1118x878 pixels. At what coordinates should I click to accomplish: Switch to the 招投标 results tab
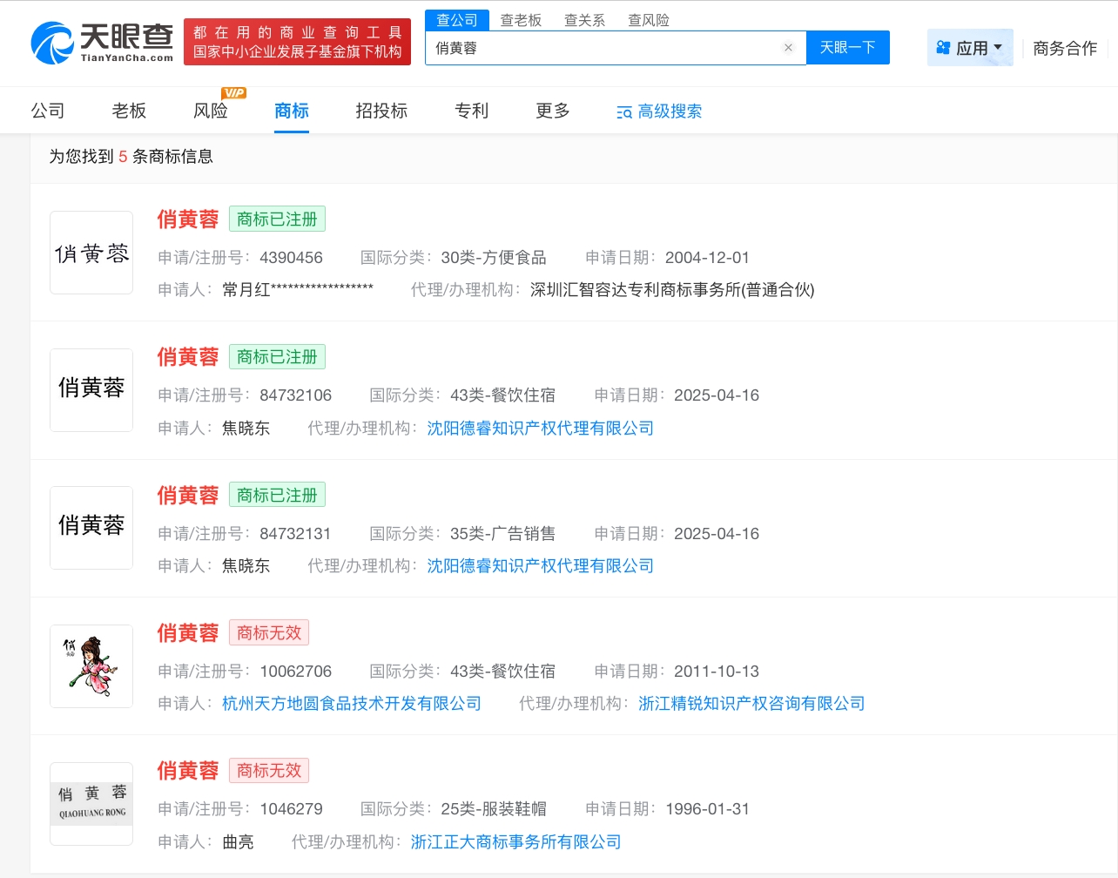pyautogui.click(x=381, y=111)
